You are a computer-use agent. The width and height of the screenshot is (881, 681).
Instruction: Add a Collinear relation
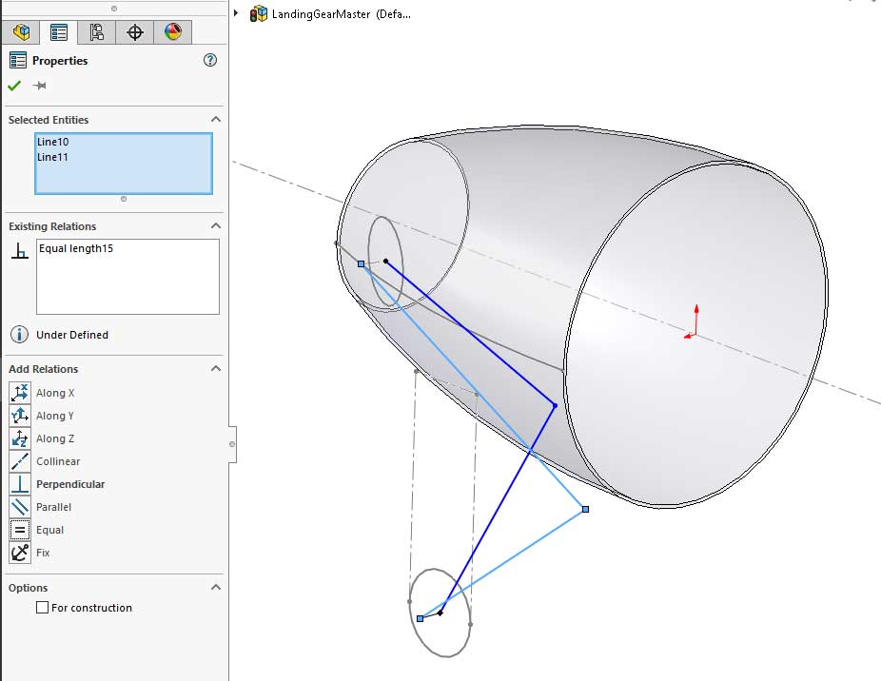pos(20,461)
